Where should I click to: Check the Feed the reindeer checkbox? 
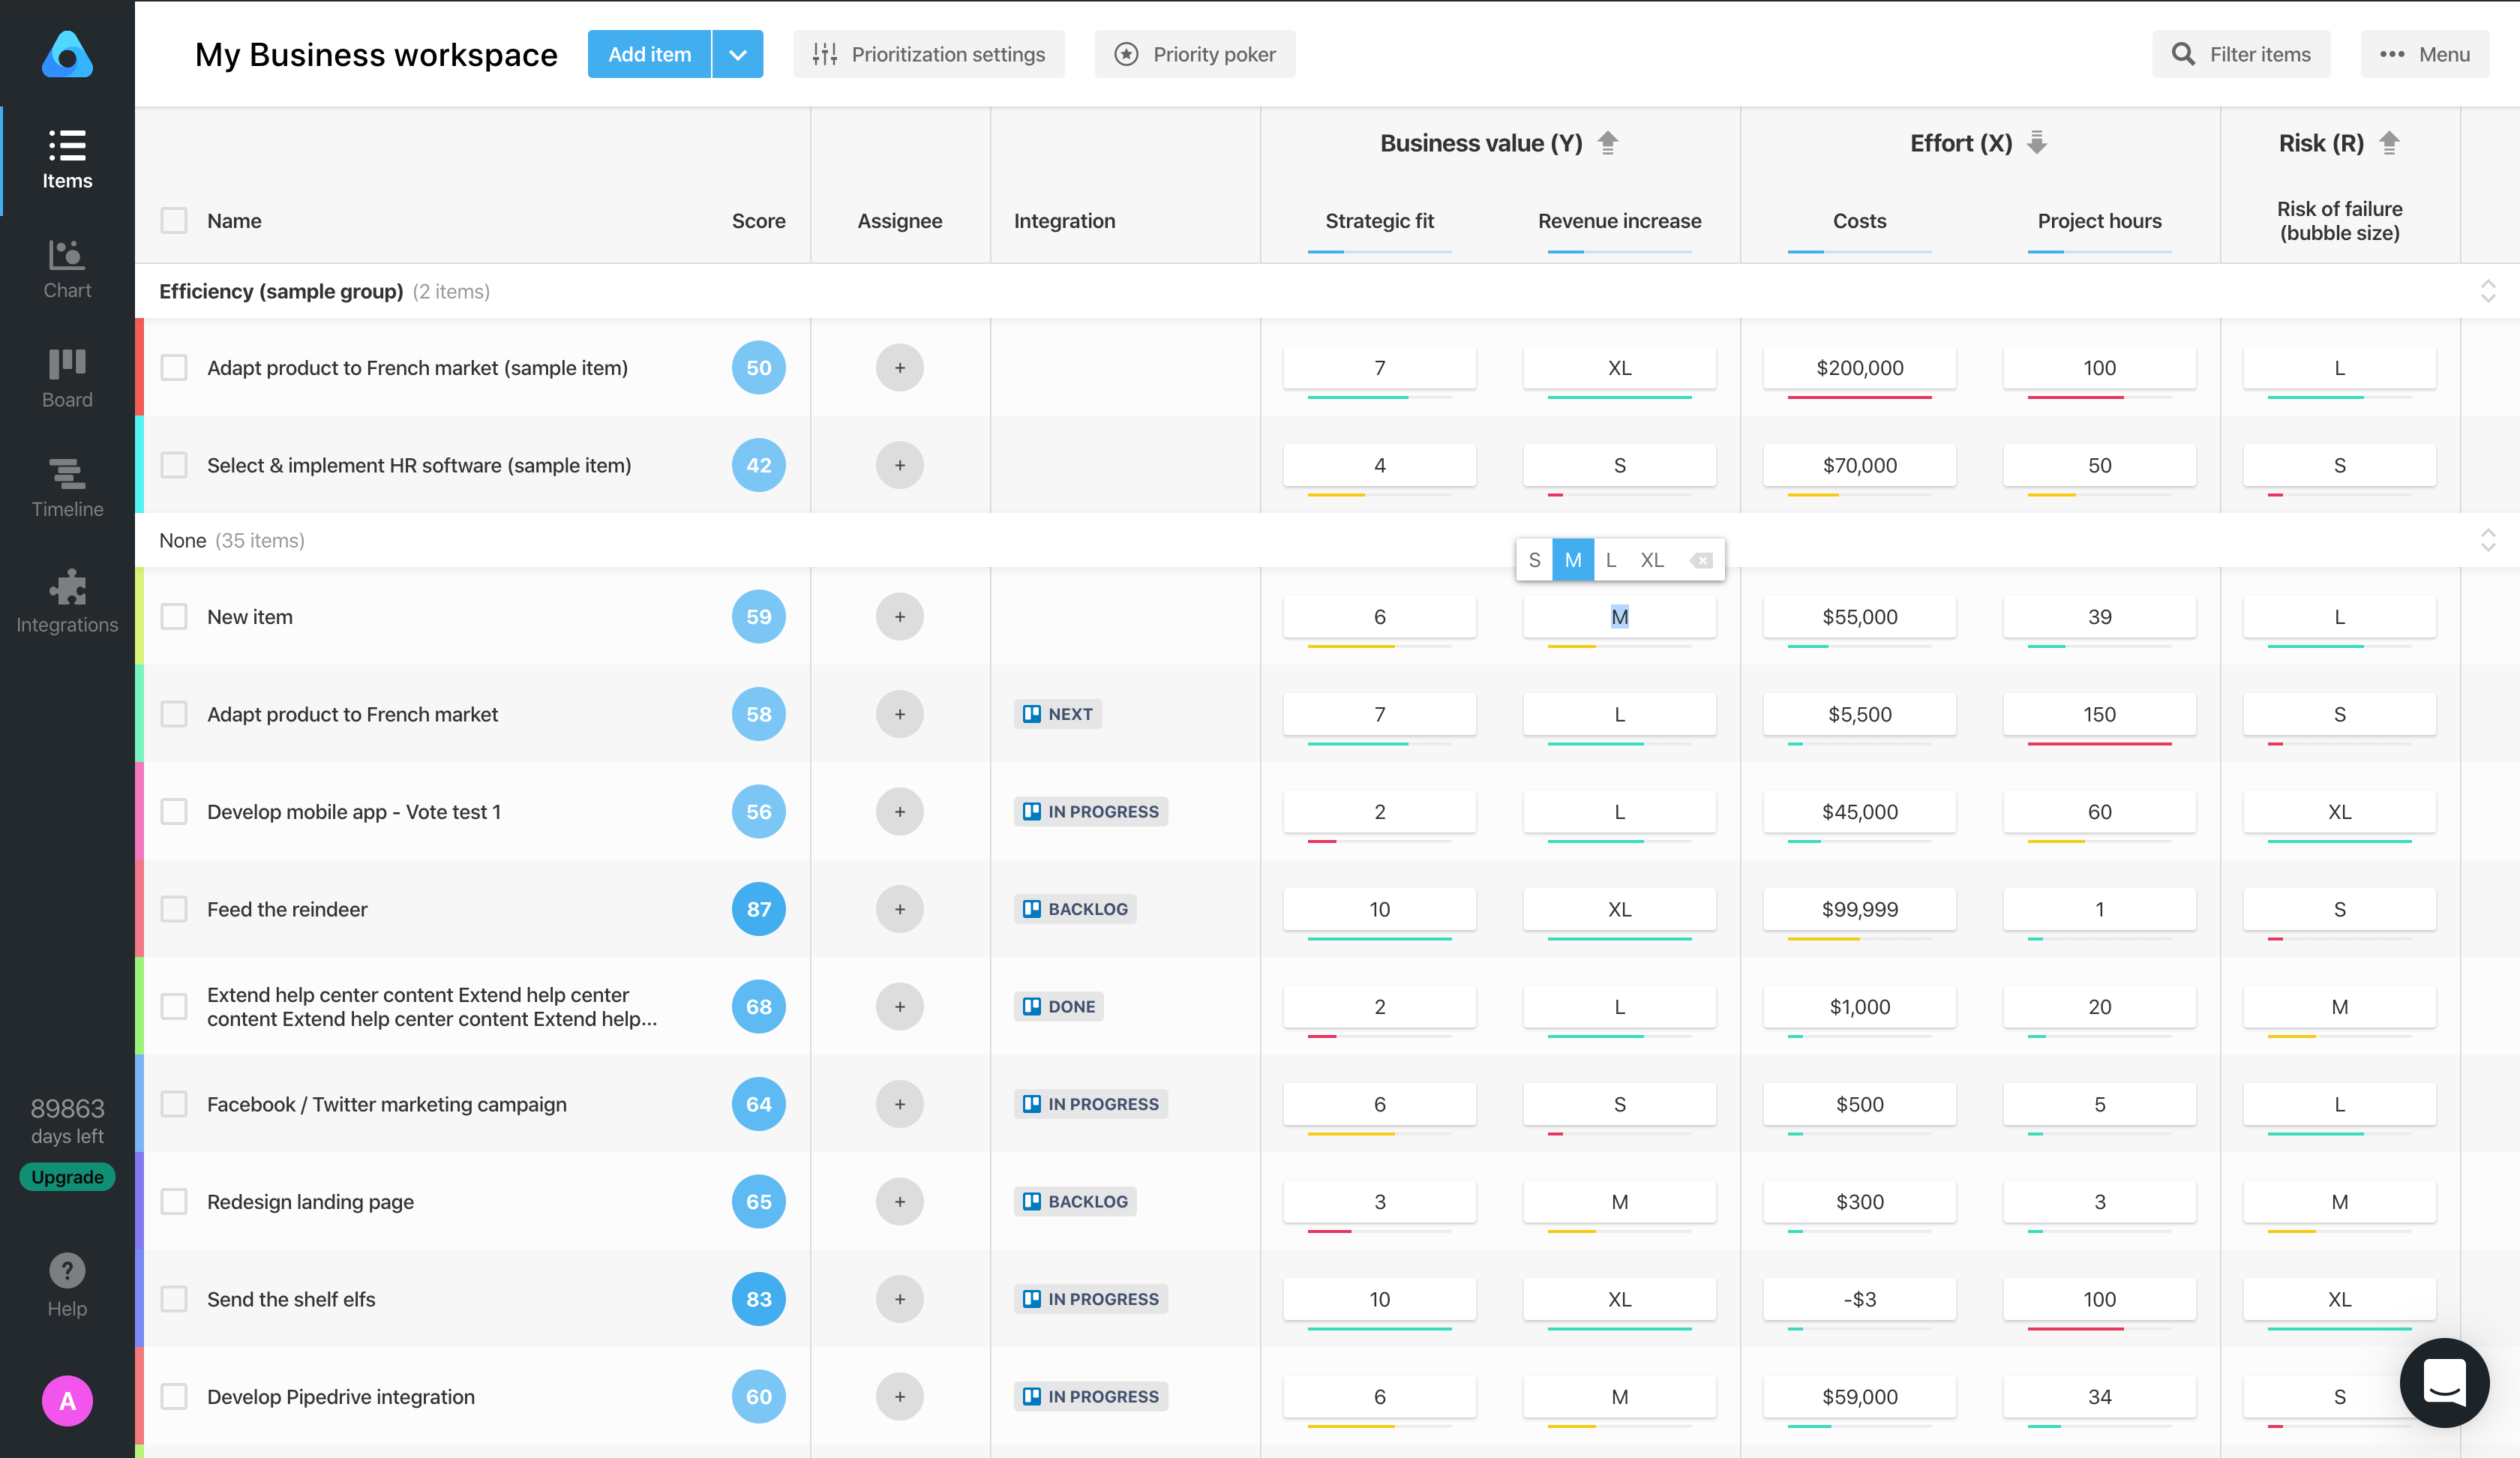tap(174, 909)
